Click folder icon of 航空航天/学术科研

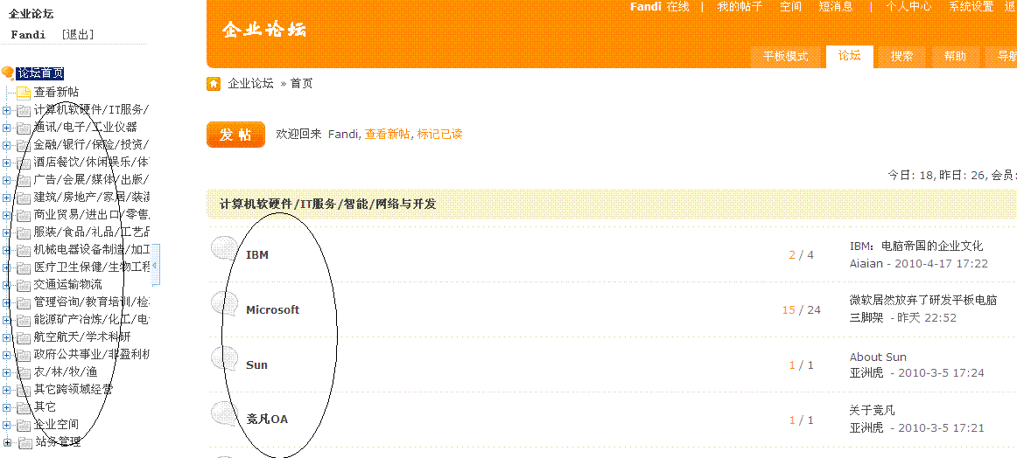click(x=24, y=337)
